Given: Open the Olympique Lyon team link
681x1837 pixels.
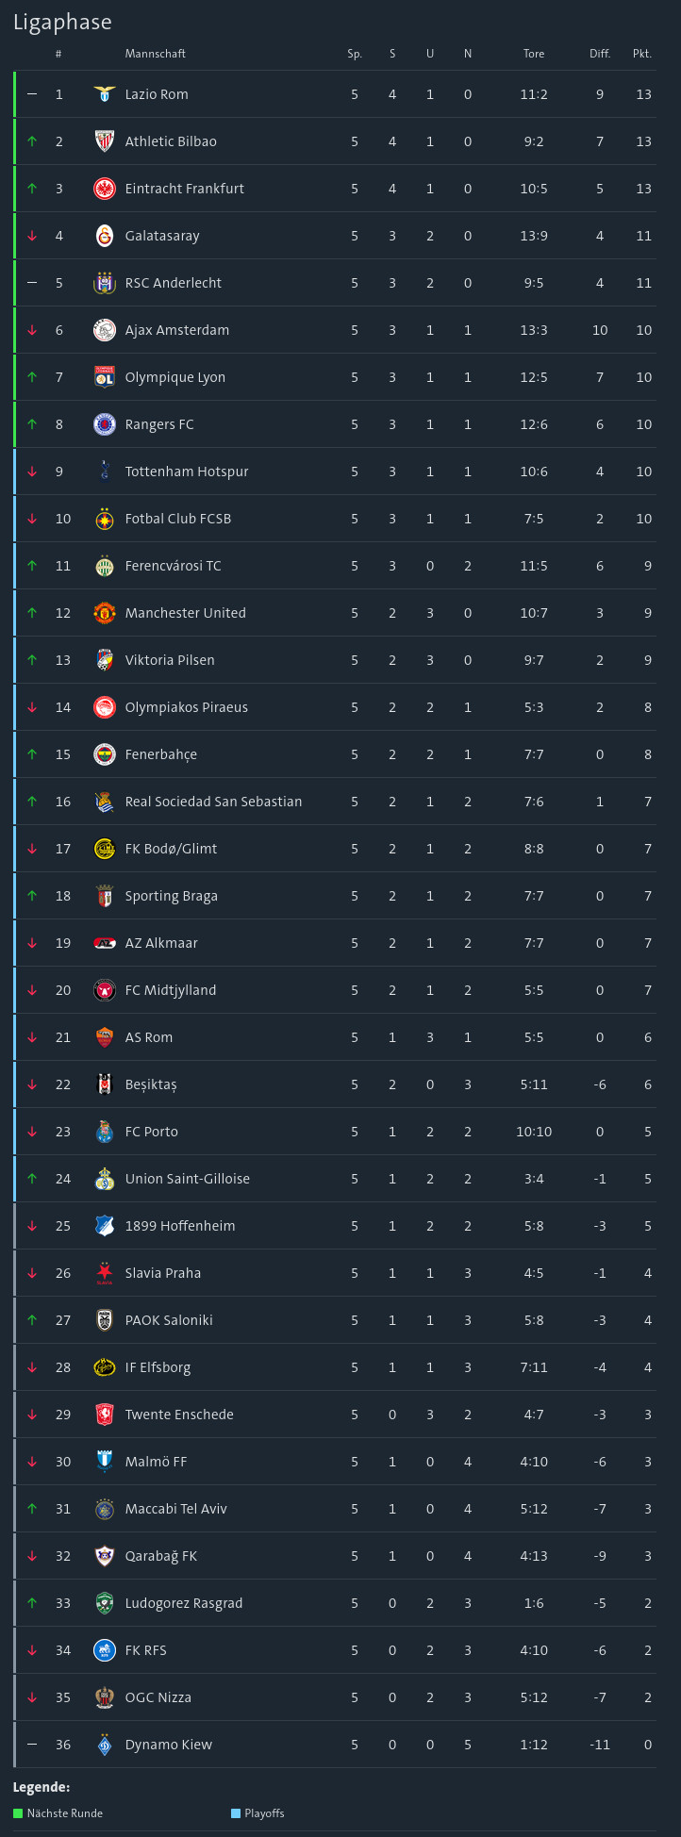Looking at the screenshot, I should [x=175, y=377].
